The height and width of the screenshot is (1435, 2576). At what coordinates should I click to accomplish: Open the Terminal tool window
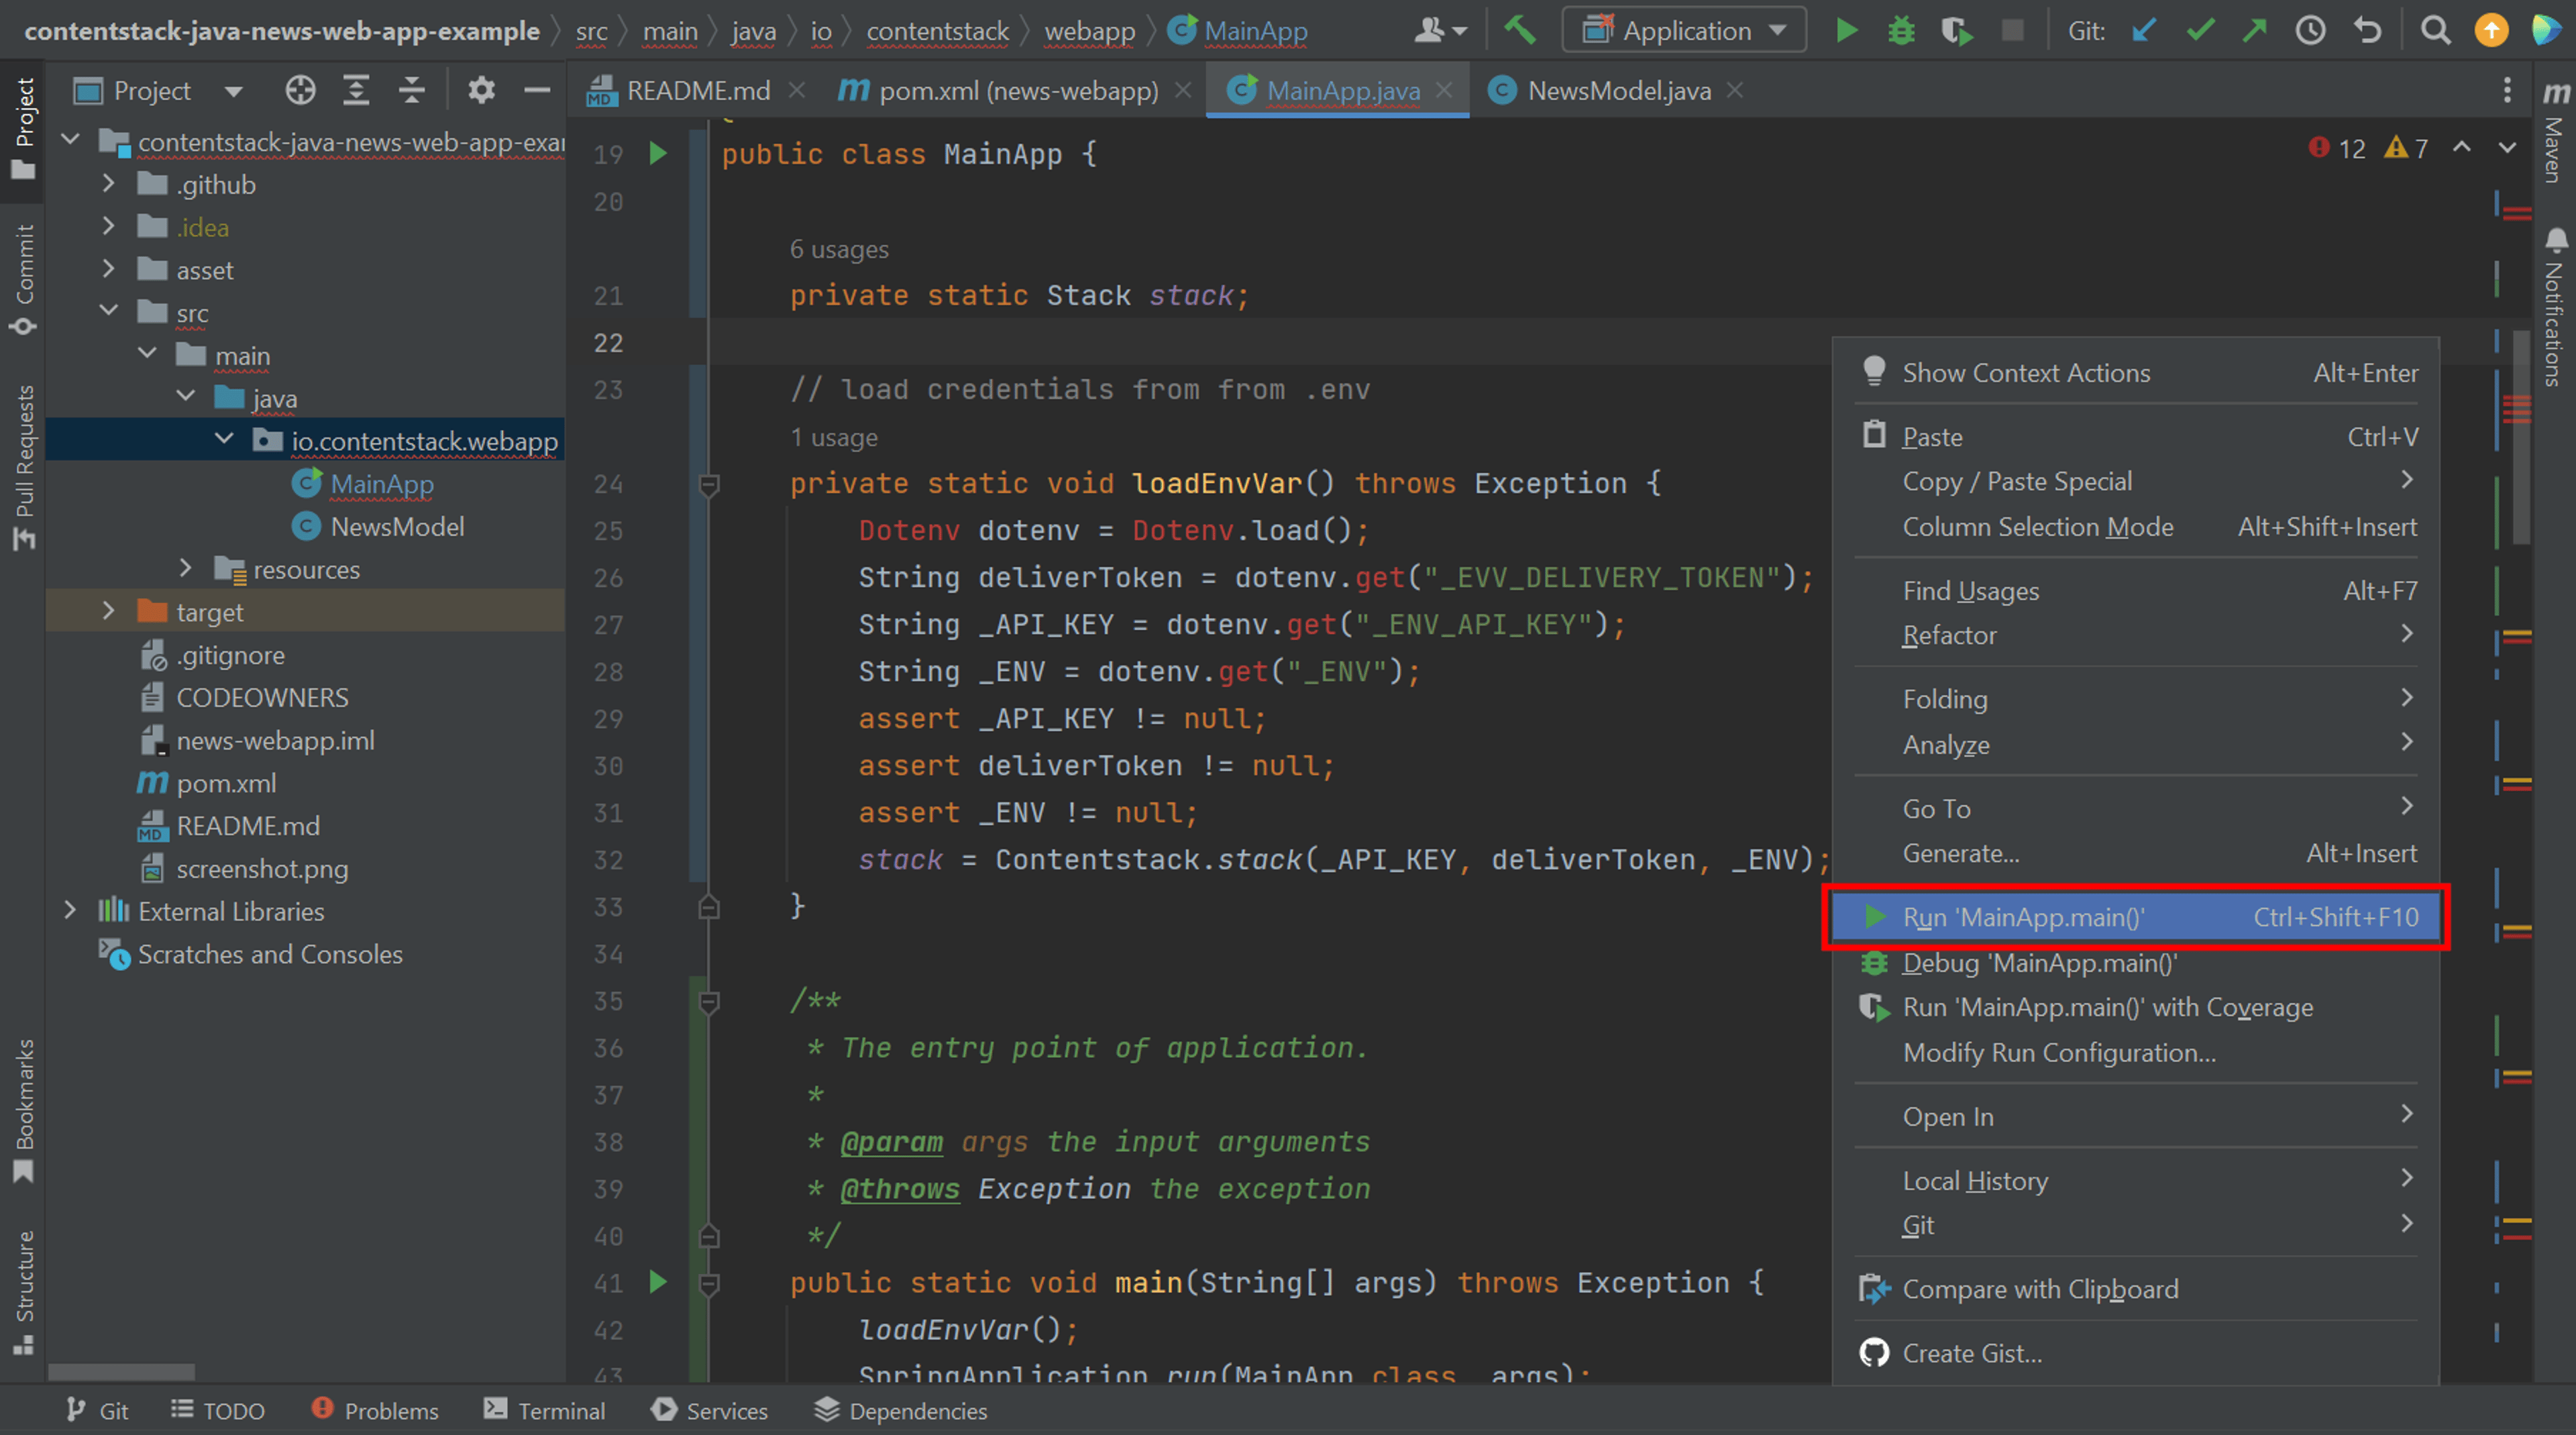coord(544,1410)
